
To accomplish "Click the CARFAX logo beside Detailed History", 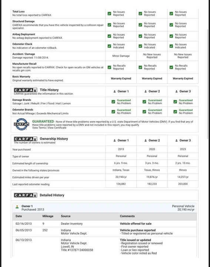I will tap(25, 195).
